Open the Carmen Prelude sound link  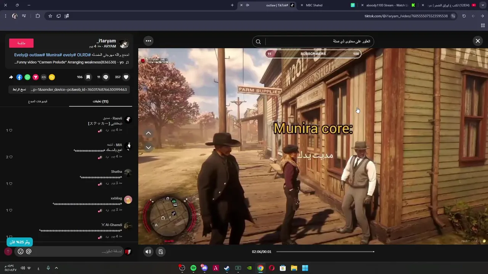(x=72, y=62)
